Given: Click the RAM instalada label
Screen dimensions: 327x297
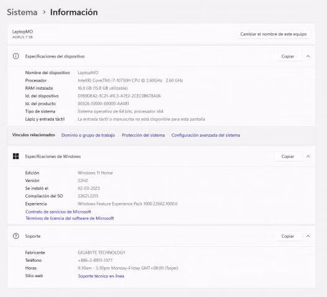Looking at the screenshot, I should [x=39, y=88].
